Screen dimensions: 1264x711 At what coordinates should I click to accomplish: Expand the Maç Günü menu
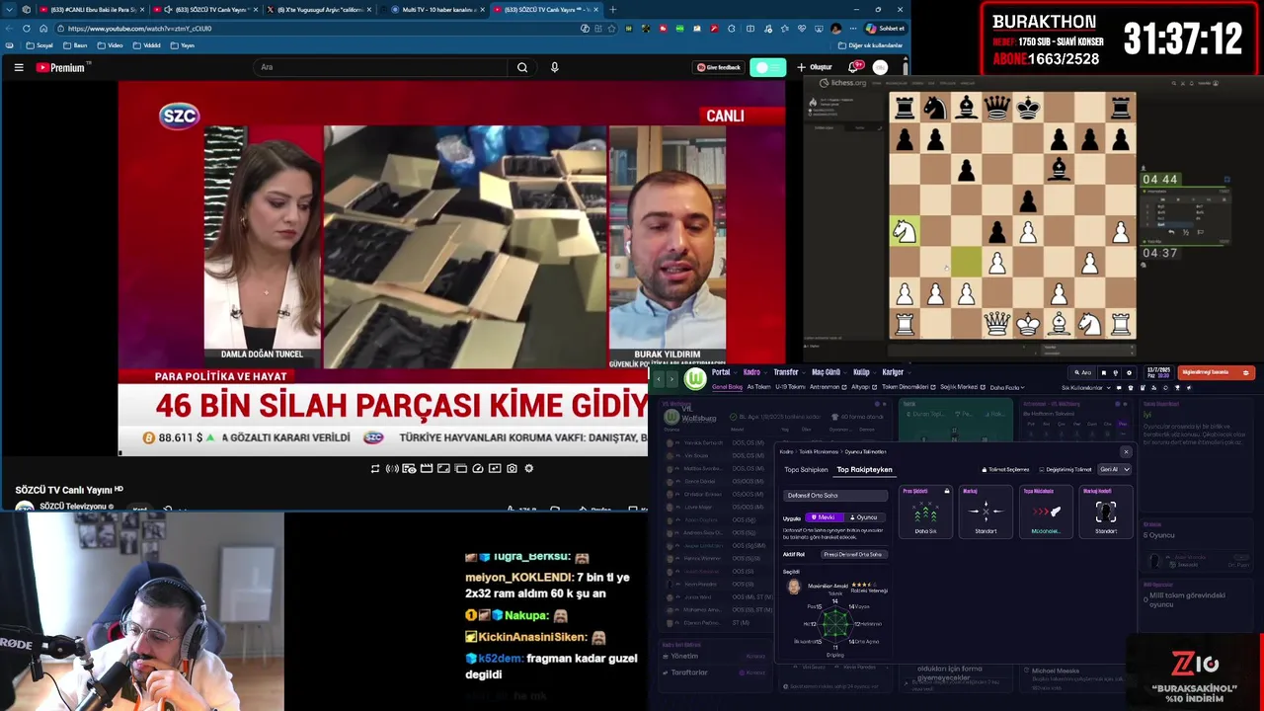(828, 372)
